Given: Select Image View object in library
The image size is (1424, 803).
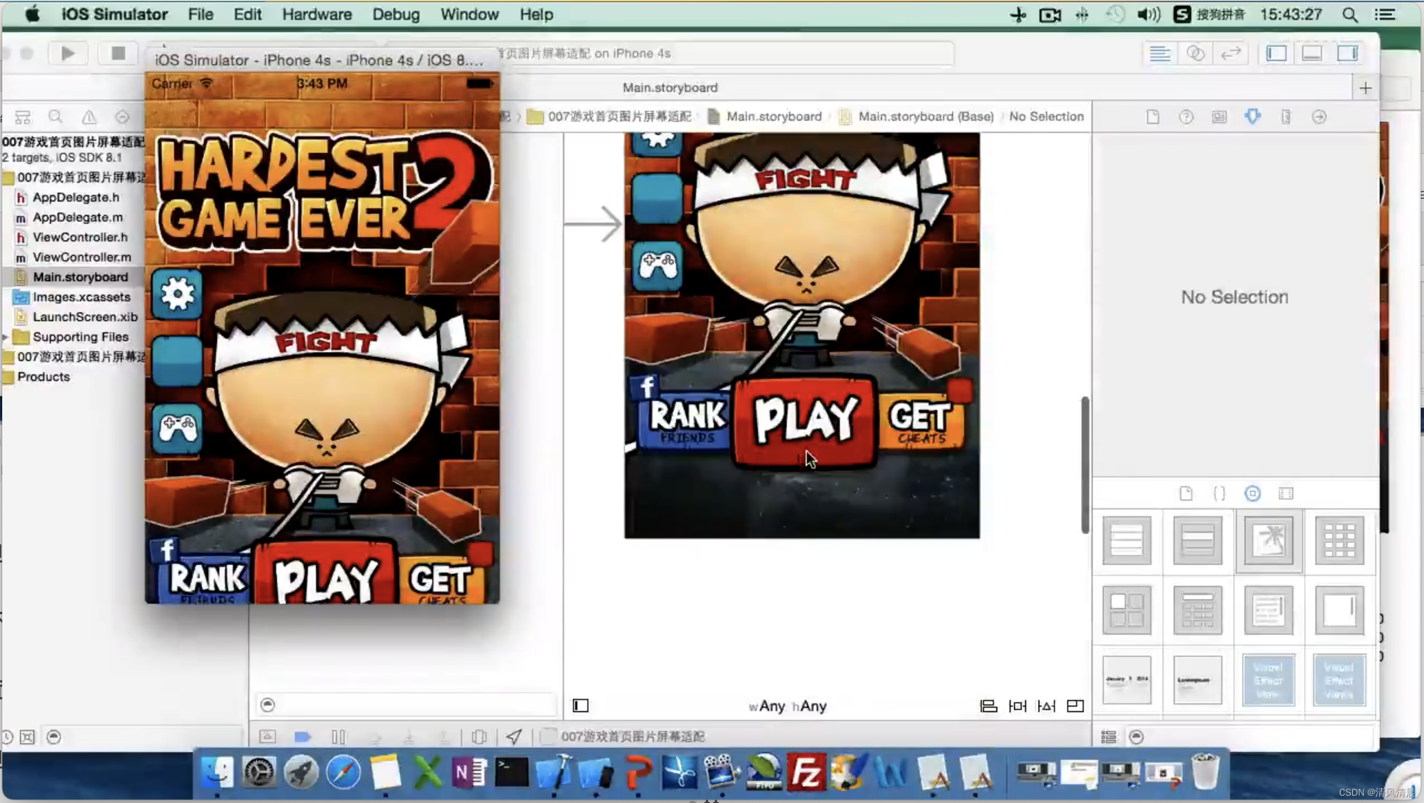Looking at the screenshot, I should [1268, 541].
